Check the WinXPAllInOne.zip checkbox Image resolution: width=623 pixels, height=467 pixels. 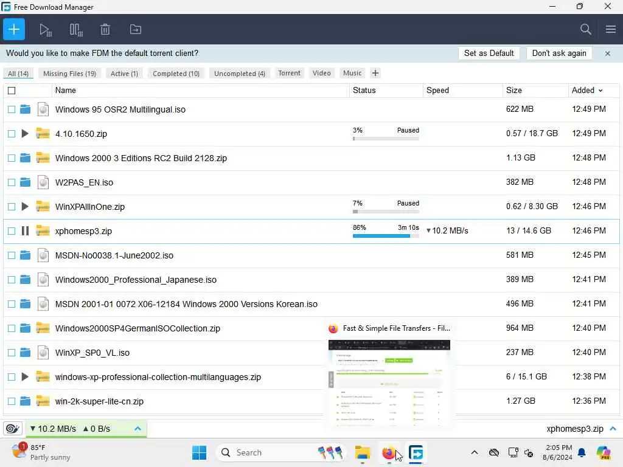click(12, 207)
